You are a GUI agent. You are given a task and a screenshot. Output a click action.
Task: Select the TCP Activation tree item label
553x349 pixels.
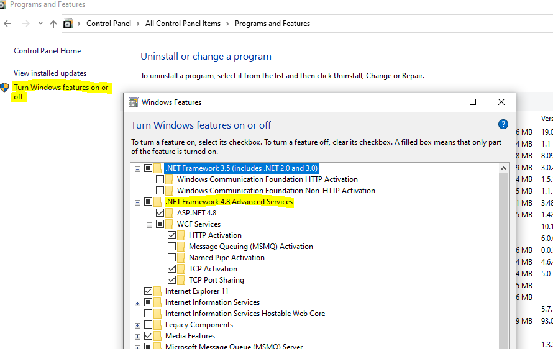pyautogui.click(x=213, y=269)
